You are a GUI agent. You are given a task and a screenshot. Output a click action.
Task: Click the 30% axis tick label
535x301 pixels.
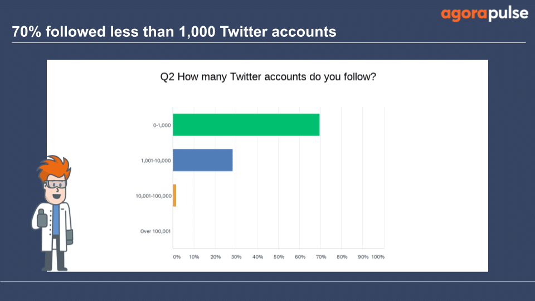click(236, 256)
